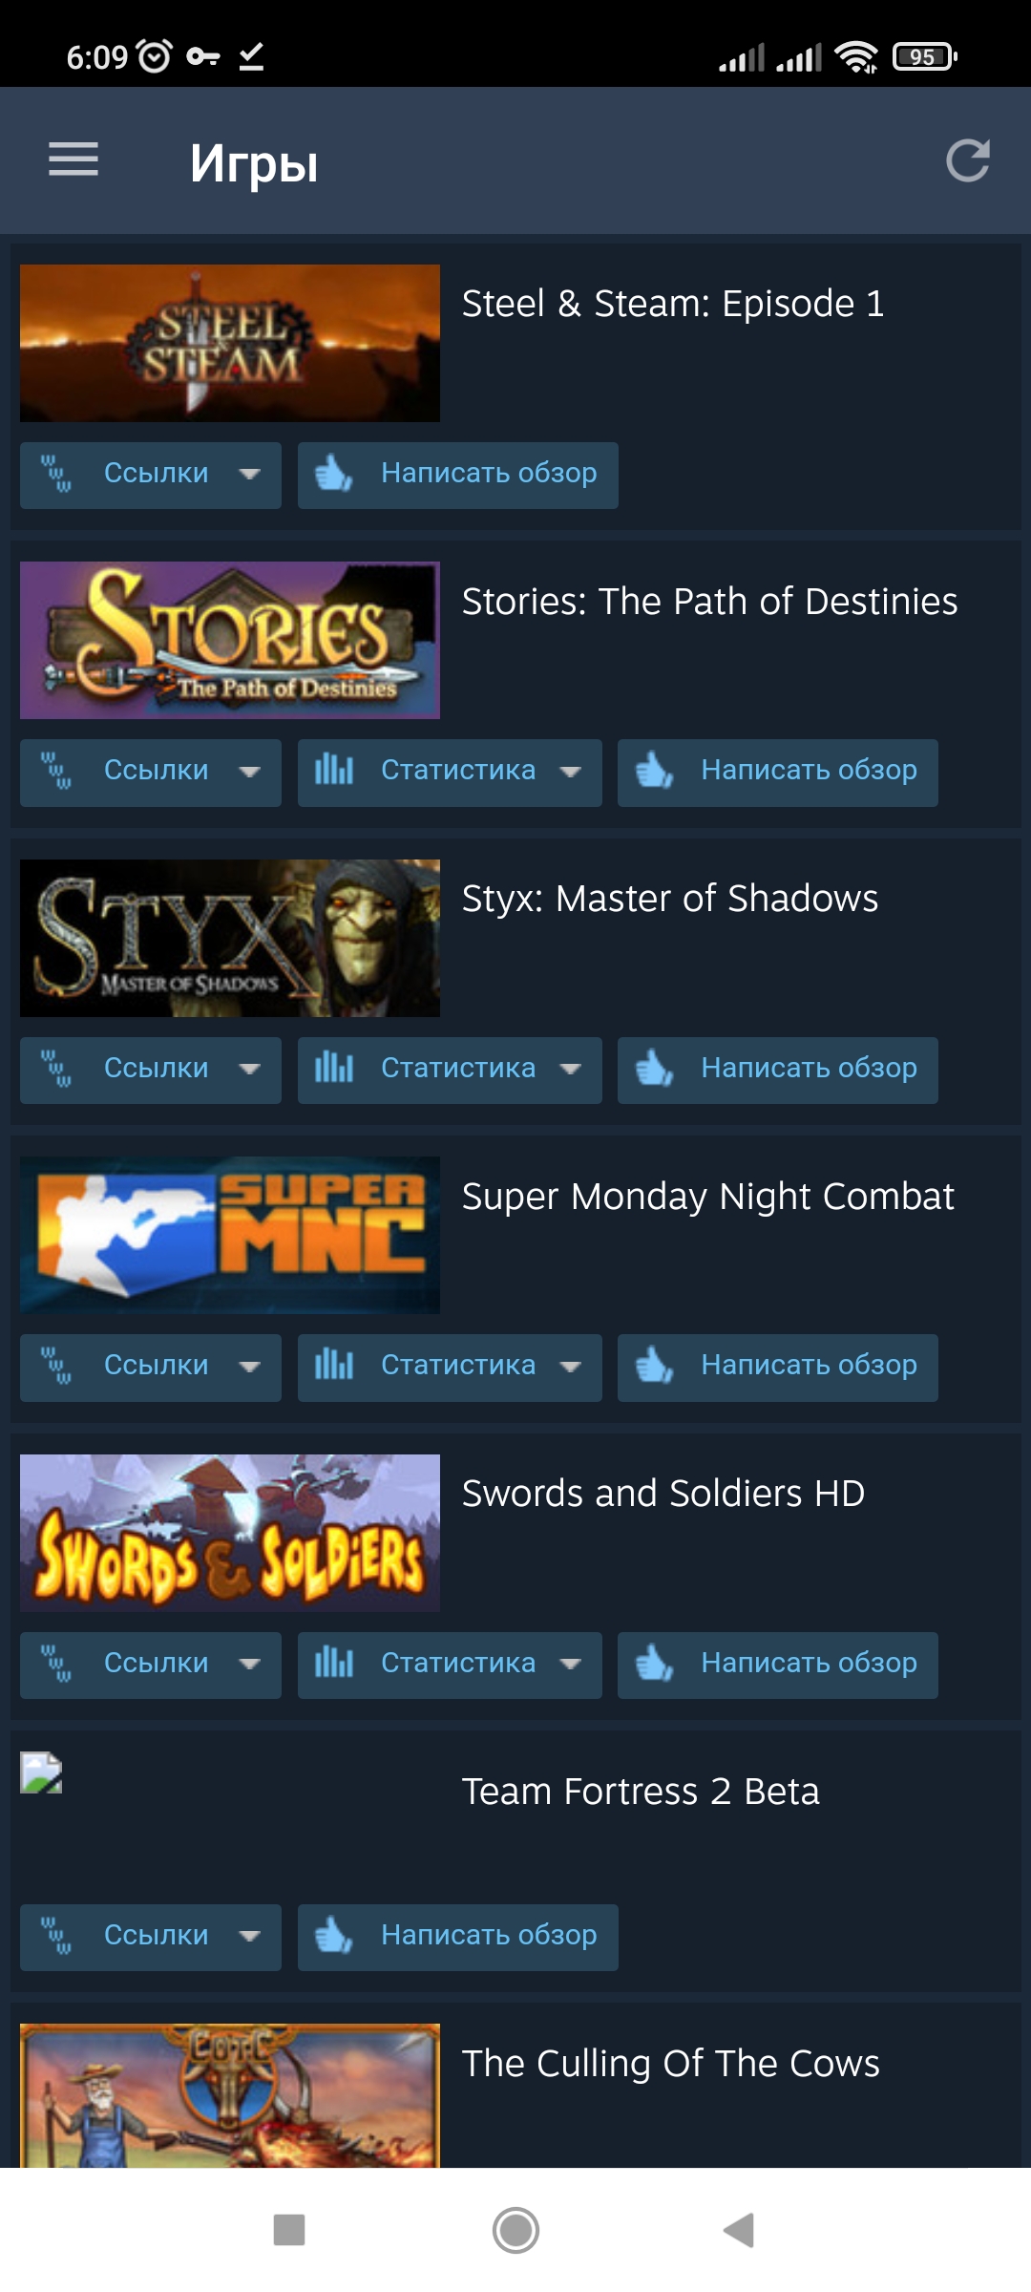Image resolution: width=1031 pixels, height=2292 pixels.
Task: Open the Styx: Master of Shadows title link
Action: [x=670, y=899]
